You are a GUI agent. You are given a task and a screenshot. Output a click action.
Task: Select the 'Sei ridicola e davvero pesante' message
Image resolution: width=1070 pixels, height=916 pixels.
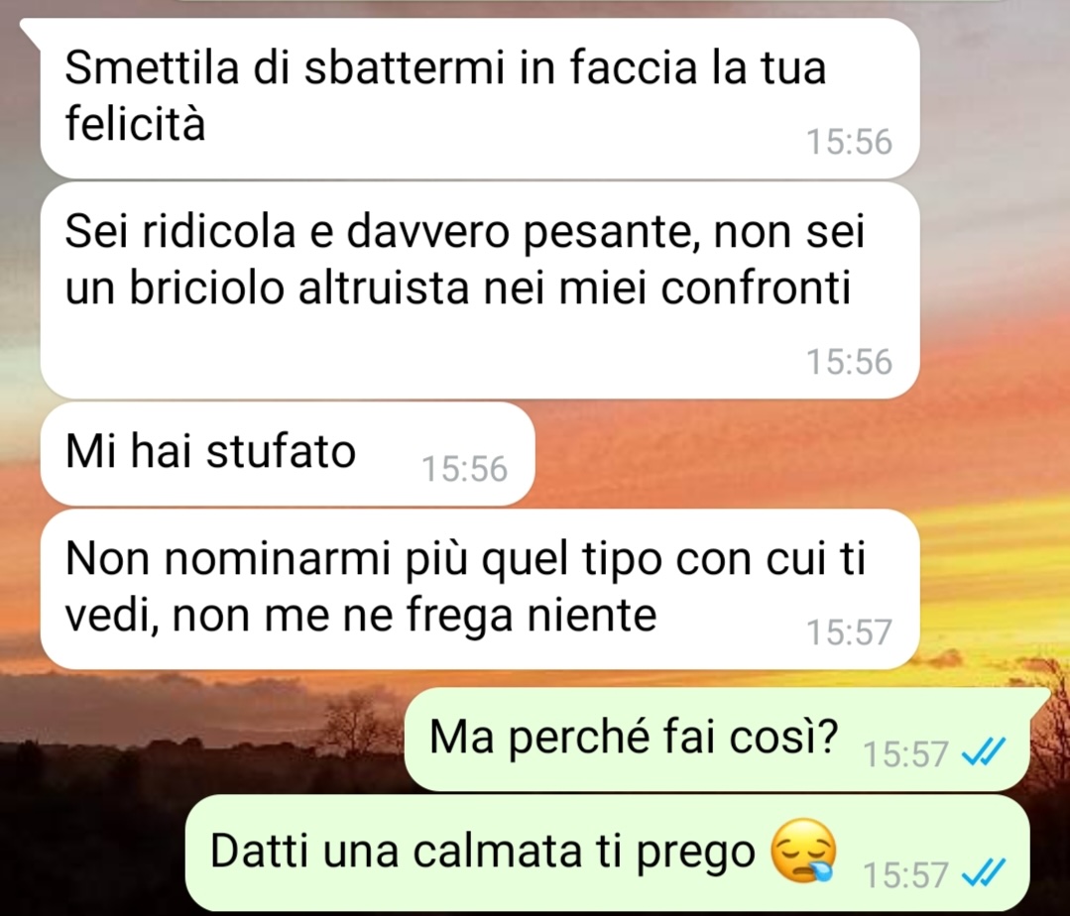pyautogui.click(x=480, y=289)
